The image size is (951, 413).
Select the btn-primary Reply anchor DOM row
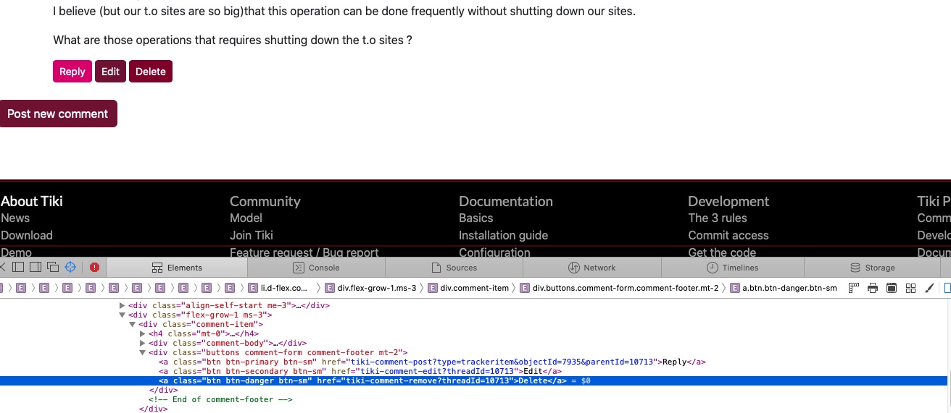(x=432, y=362)
